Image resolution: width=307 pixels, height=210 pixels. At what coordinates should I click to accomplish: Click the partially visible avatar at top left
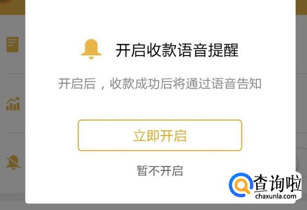pyautogui.click(x=5, y=1)
